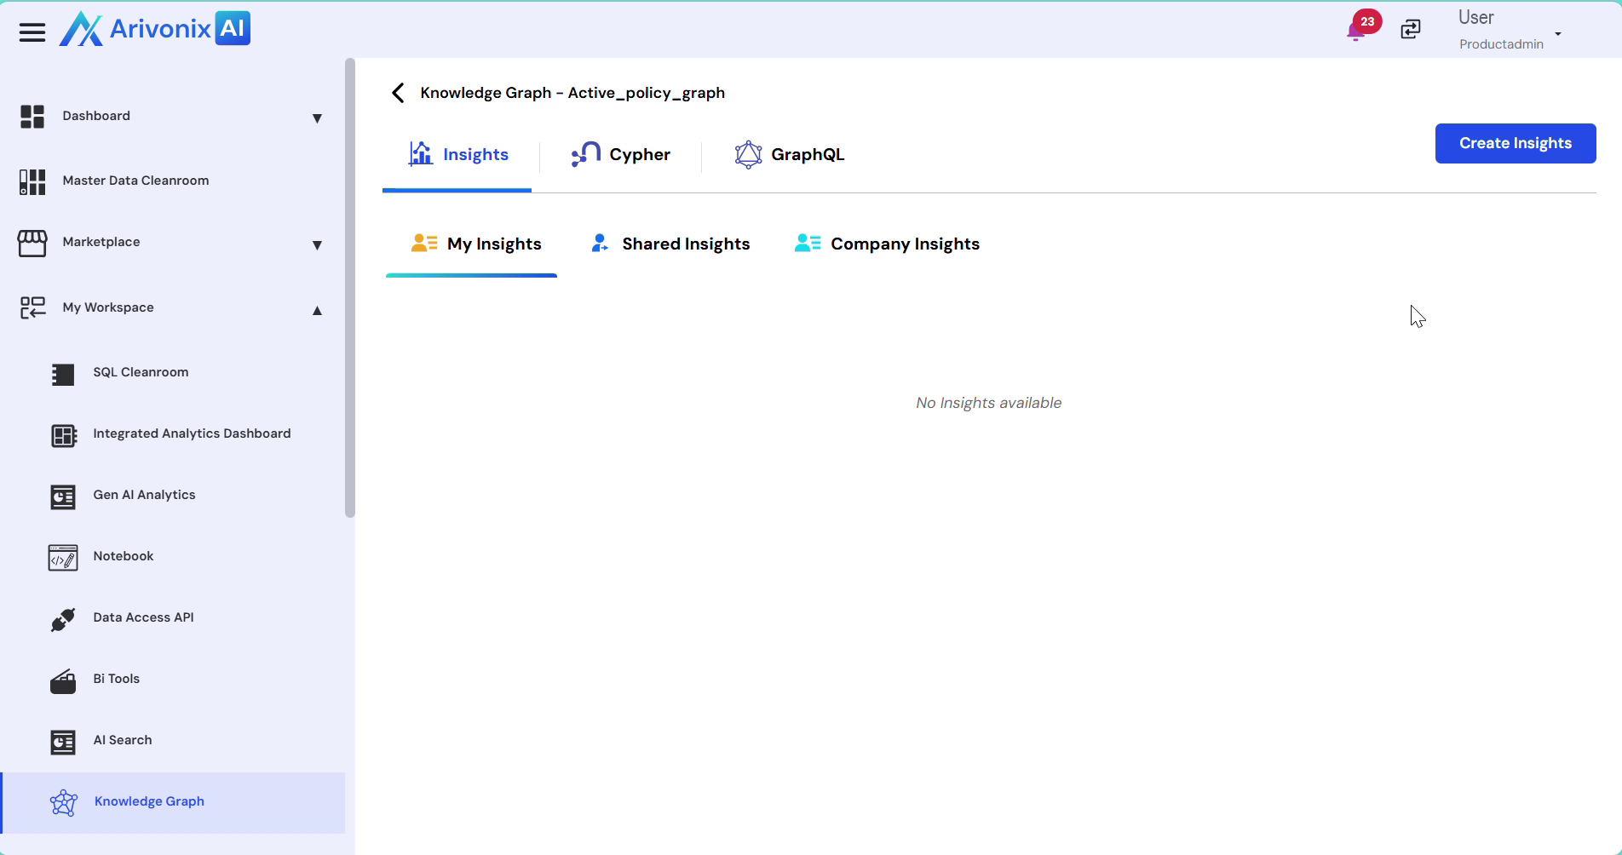Select Data Access API in sidebar
The height and width of the screenshot is (855, 1622).
(143, 617)
